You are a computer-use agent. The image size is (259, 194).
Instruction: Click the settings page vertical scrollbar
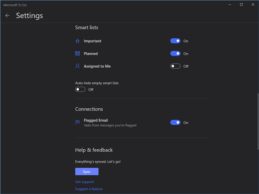pos(258,121)
